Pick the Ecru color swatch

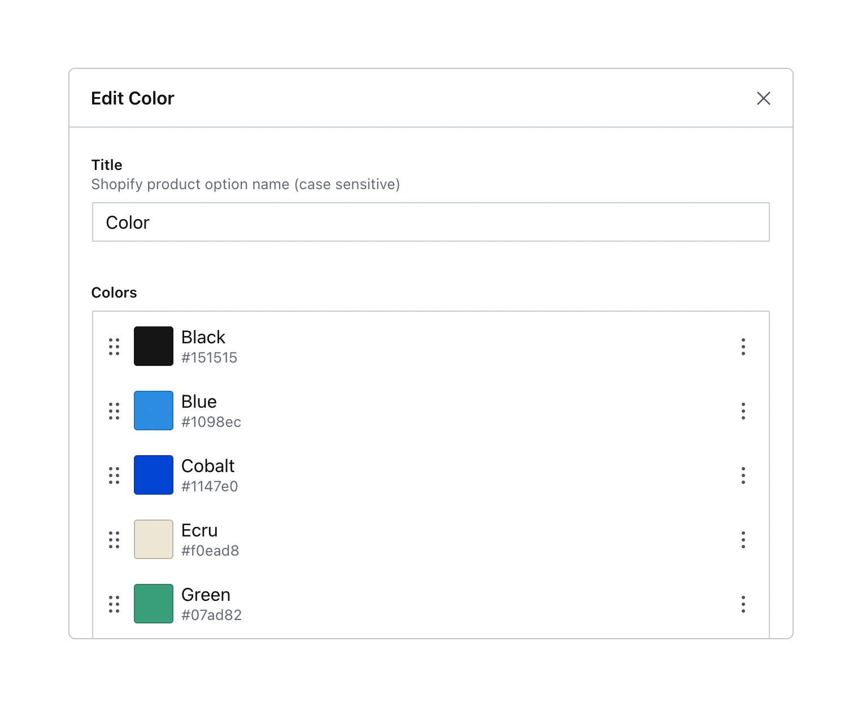(154, 539)
